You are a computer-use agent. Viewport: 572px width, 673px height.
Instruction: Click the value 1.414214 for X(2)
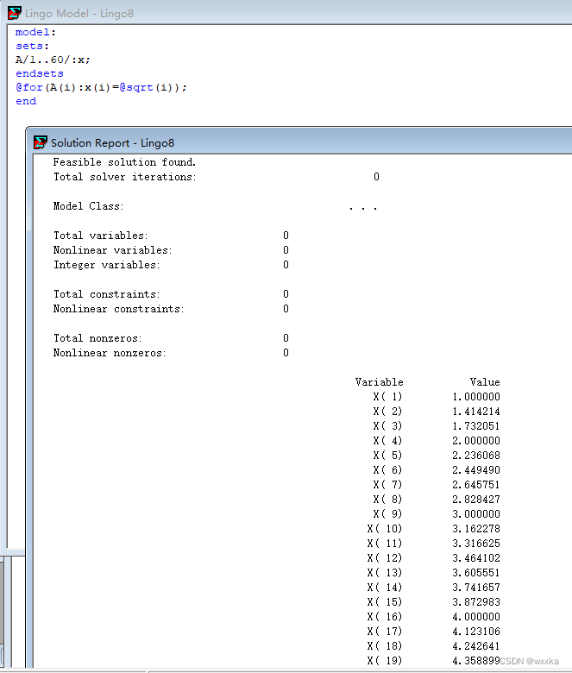tap(476, 412)
